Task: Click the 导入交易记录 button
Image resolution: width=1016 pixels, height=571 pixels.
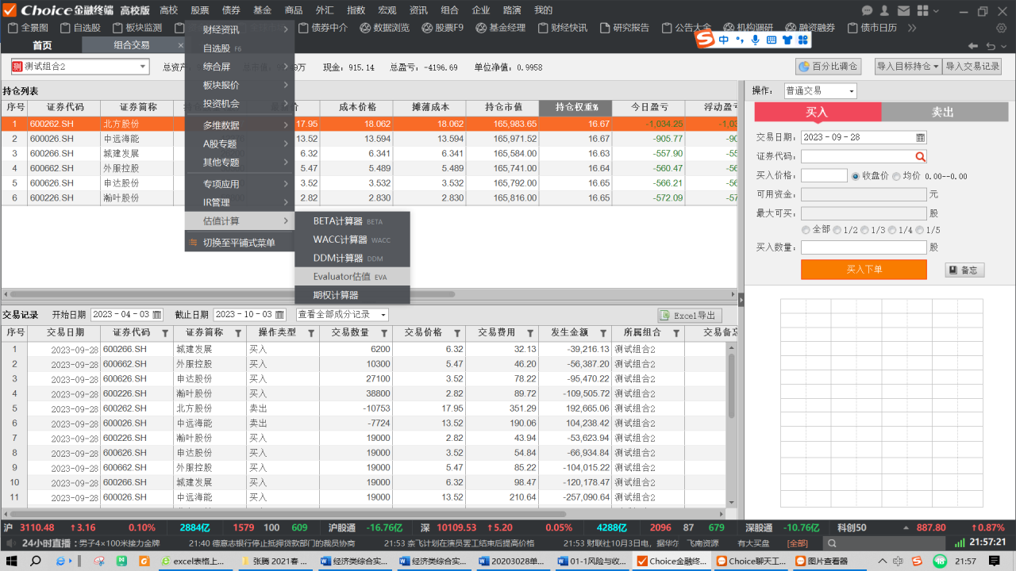Action: pyautogui.click(x=972, y=67)
